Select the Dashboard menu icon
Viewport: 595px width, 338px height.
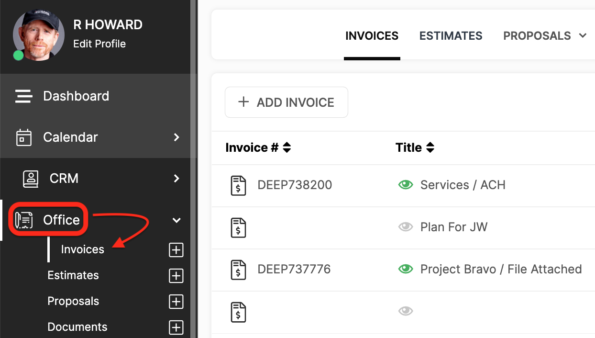pyautogui.click(x=23, y=96)
